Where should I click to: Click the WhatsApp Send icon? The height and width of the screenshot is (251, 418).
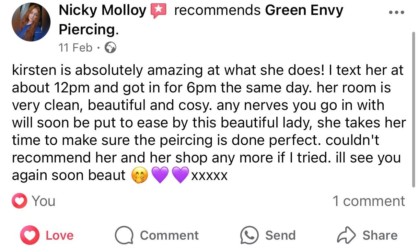tap(249, 235)
